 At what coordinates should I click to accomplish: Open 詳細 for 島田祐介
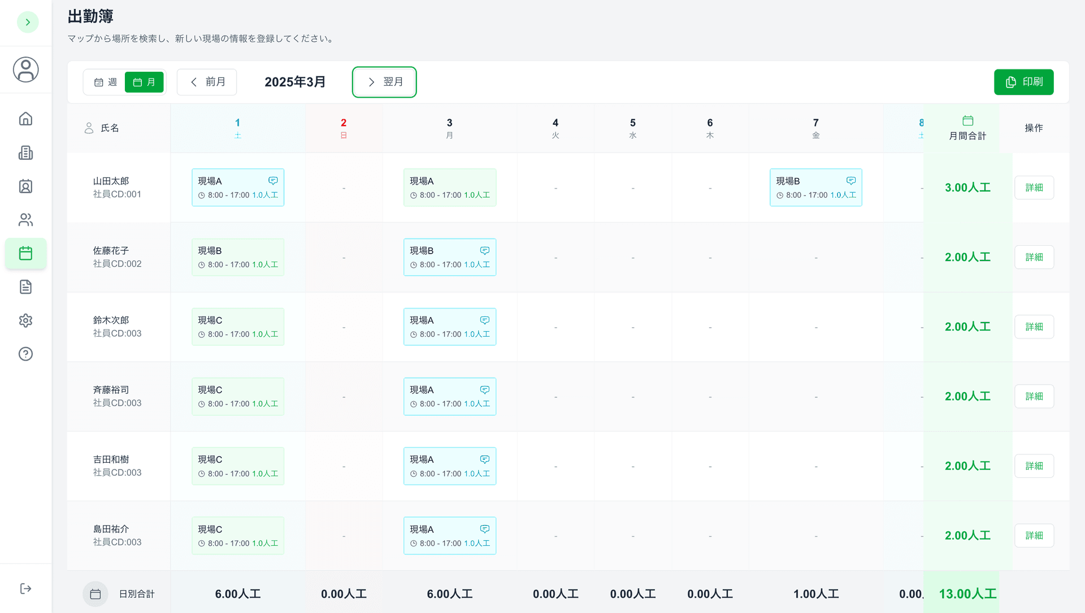coord(1034,536)
